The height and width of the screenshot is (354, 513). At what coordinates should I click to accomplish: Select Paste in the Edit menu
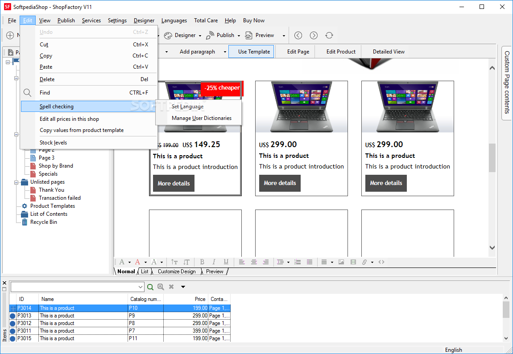click(89, 67)
